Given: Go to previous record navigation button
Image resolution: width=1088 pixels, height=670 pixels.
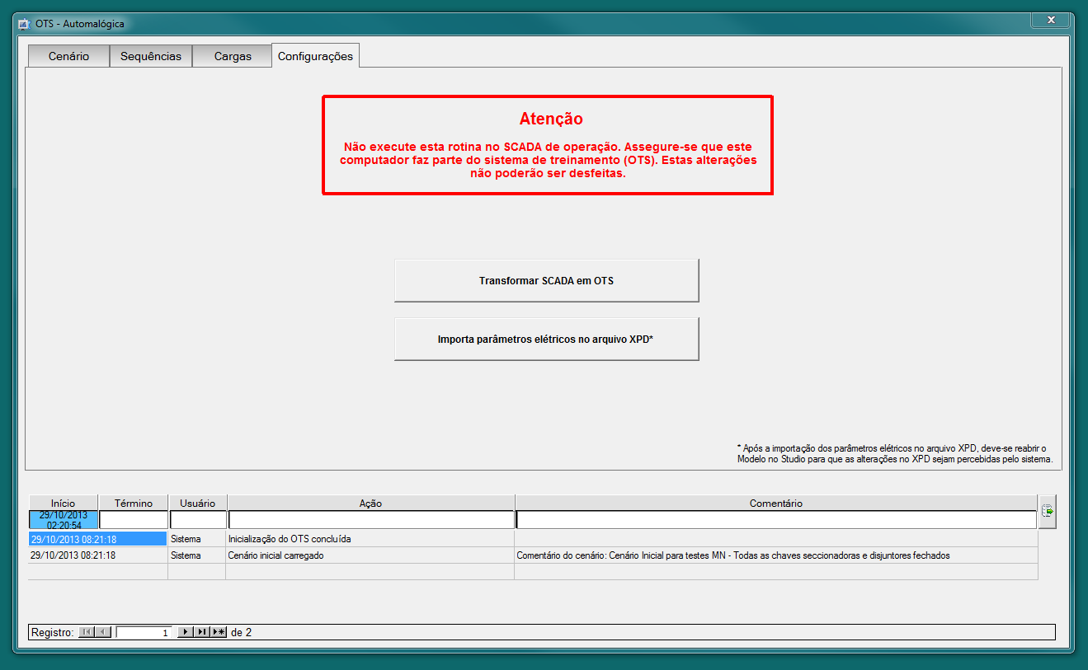Looking at the screenshot, I should 103,632.
